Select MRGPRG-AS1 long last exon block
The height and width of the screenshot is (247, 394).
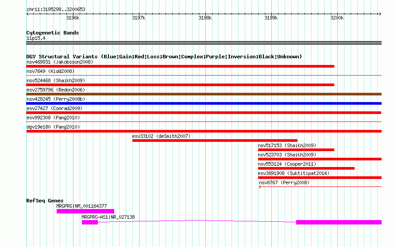tap(339, 222)
